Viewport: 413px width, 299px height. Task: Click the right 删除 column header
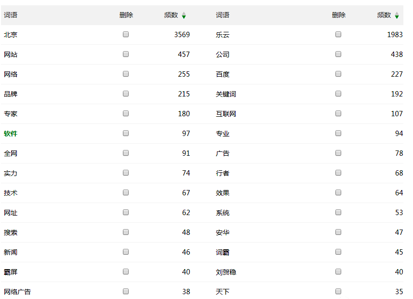pos(339,15)
